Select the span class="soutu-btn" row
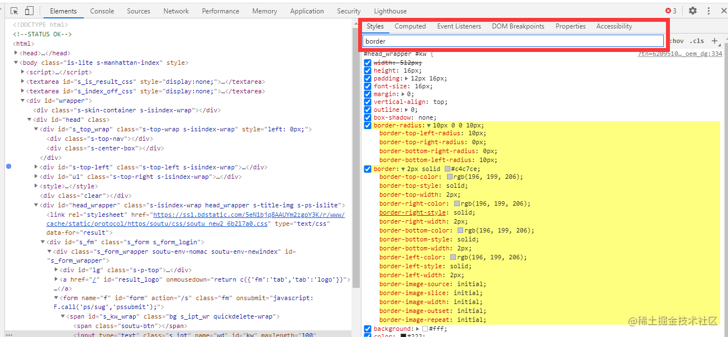The image size is (728, 337). pos(131,326)
